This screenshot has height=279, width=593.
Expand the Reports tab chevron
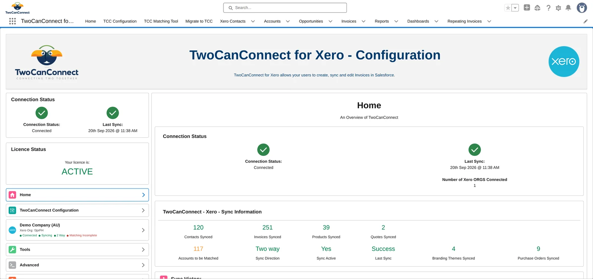396,22
